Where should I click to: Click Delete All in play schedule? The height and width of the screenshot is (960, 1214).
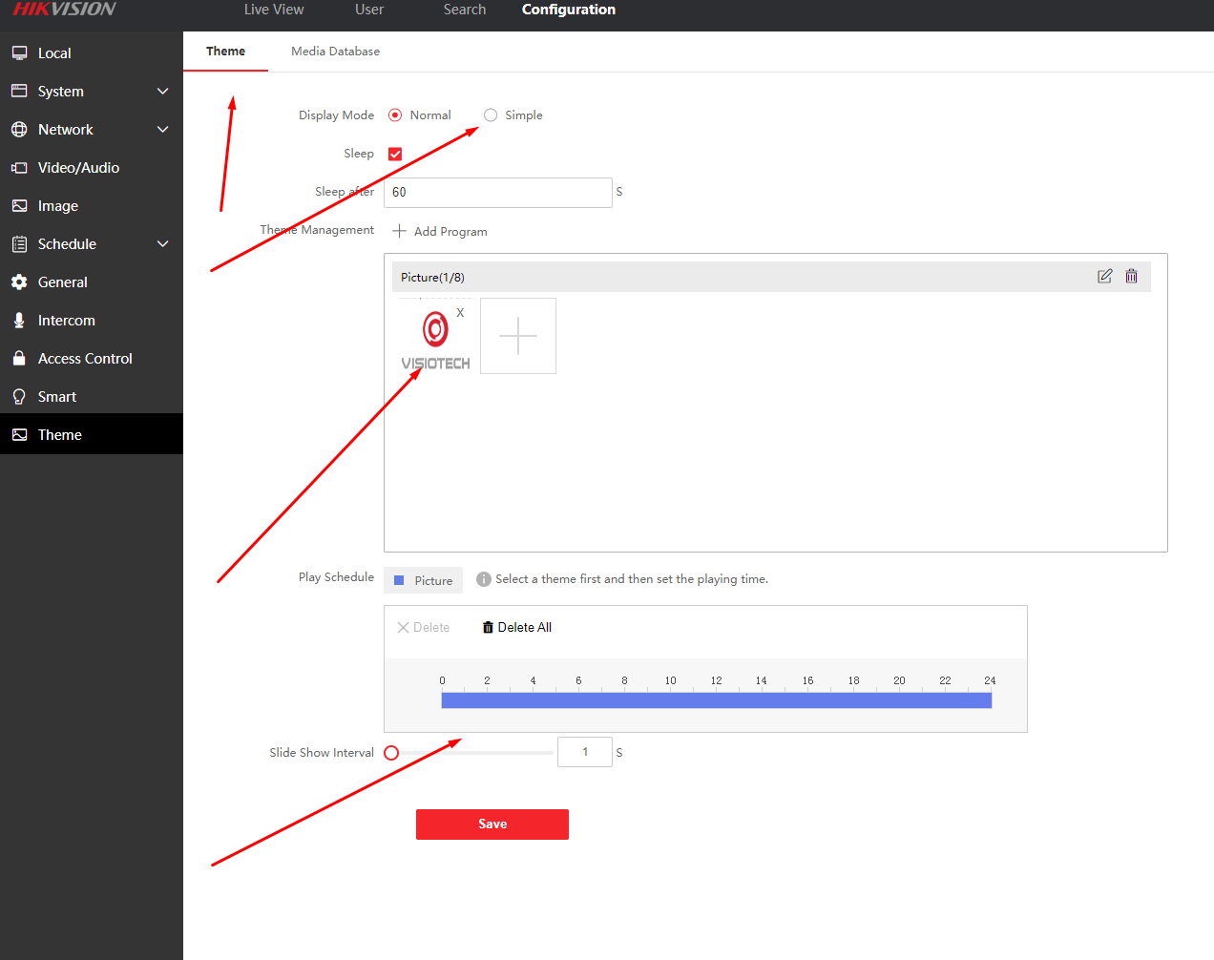(x=517, y=628)
